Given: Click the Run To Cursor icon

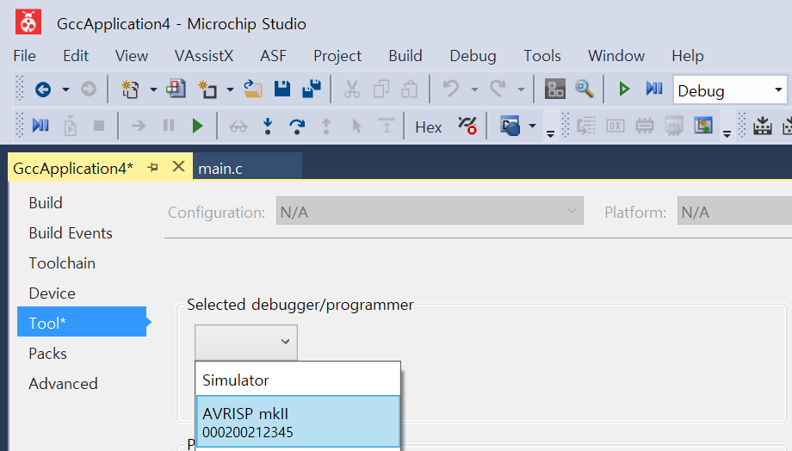Looking at the screenshot, I should (x=356, y=126).
